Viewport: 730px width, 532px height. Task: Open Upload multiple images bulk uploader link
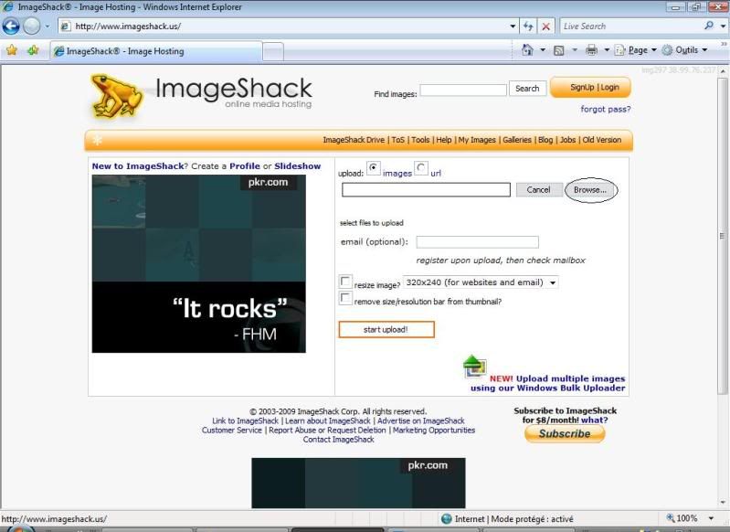[548, 383]
